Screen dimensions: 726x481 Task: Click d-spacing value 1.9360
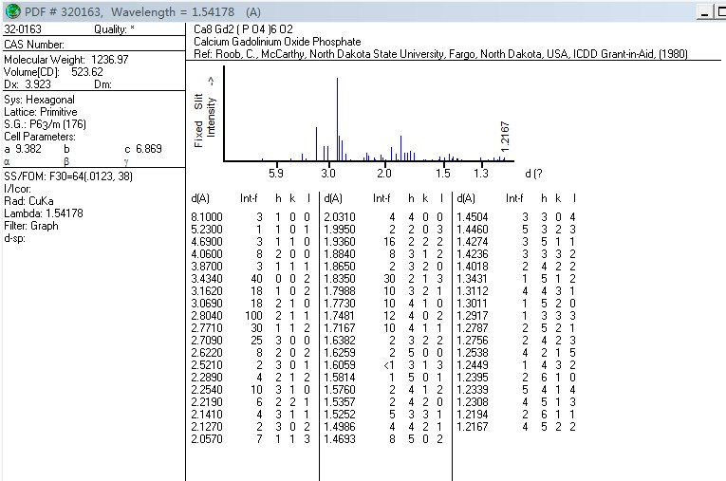point(340,242)
